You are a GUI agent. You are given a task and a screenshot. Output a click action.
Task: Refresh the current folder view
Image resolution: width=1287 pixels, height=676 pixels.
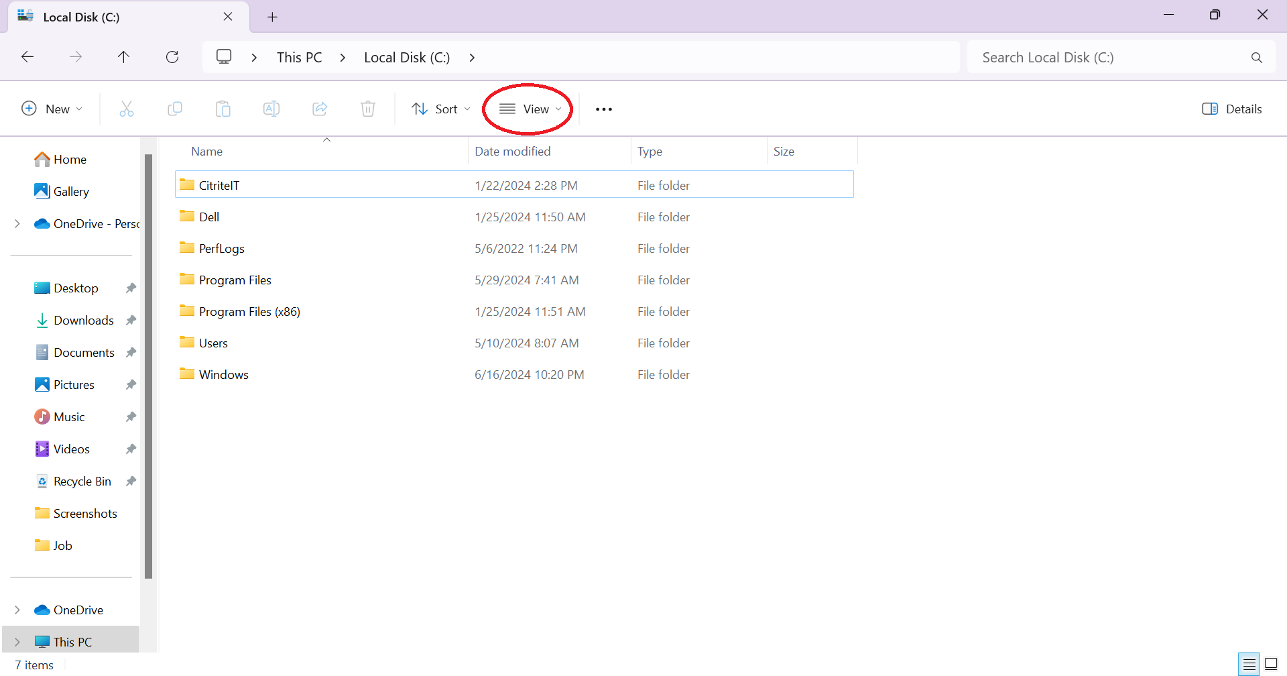tap(172, 57)
